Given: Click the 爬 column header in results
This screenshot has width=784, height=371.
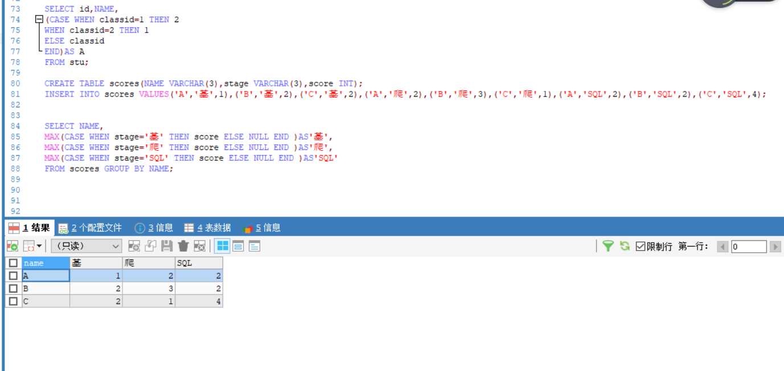Looking at the screenshot, I should click(x=149, y=263).
